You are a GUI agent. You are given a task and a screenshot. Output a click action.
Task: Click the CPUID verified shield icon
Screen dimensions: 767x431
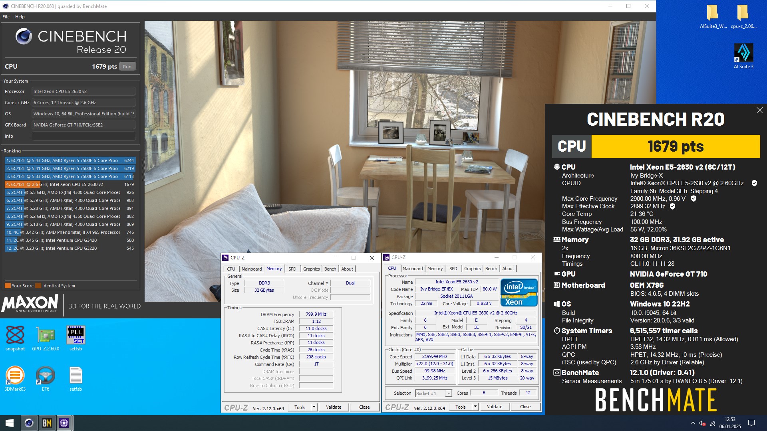(754, 183)
